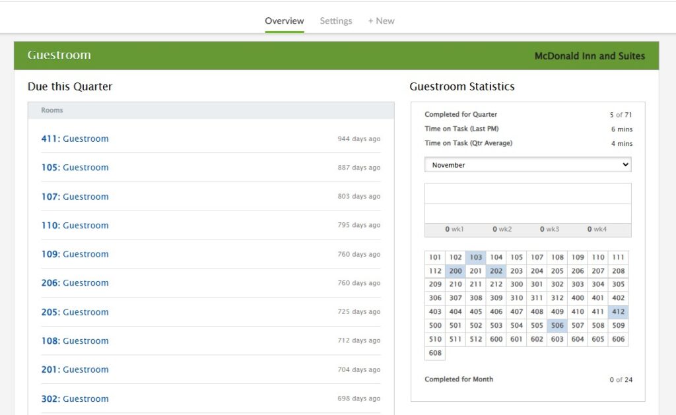Select room 101 in the room grid

(435, 257)
